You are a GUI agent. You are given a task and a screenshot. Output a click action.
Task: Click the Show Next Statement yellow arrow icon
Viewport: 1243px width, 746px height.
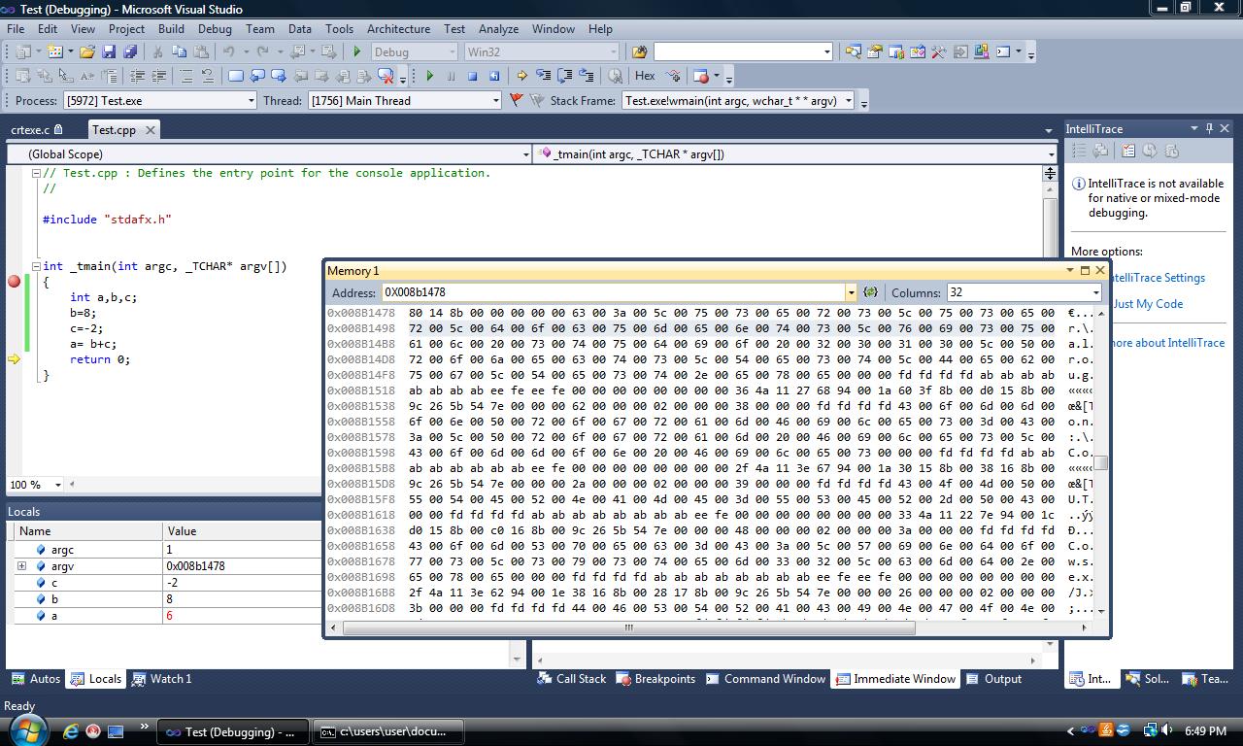click(x=521, y=75)
